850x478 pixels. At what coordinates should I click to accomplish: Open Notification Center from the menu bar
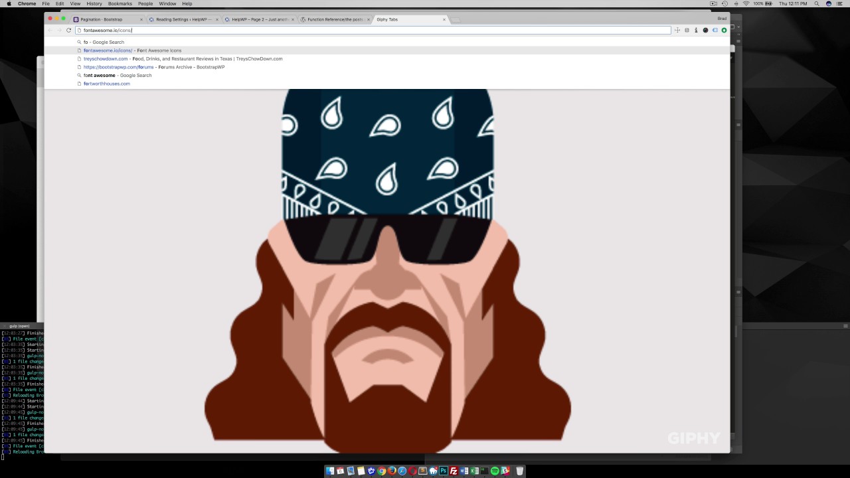pos(840,3)
